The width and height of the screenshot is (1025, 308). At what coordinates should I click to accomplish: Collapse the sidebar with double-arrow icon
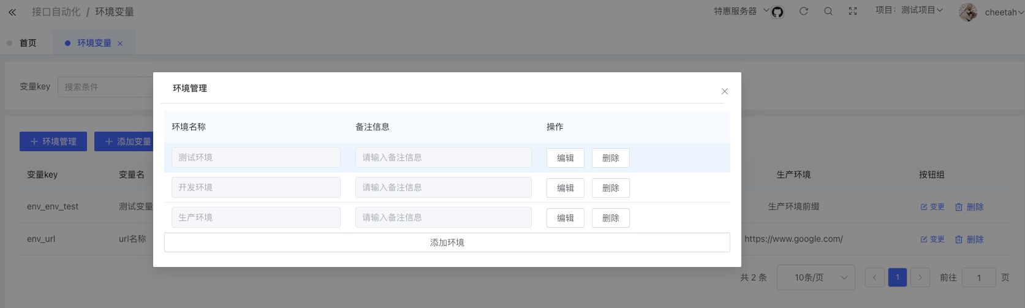pos(12,12)
